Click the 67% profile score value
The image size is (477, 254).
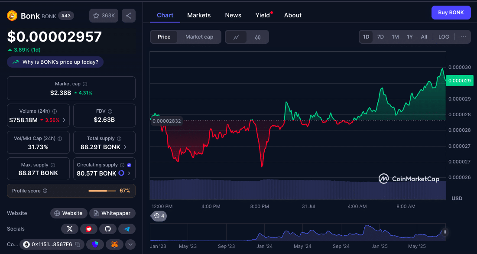[x=125, y=191]
